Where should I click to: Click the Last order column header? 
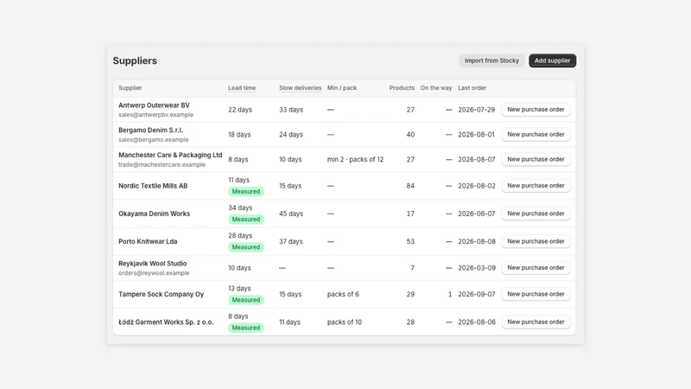[x=472, y=88]
